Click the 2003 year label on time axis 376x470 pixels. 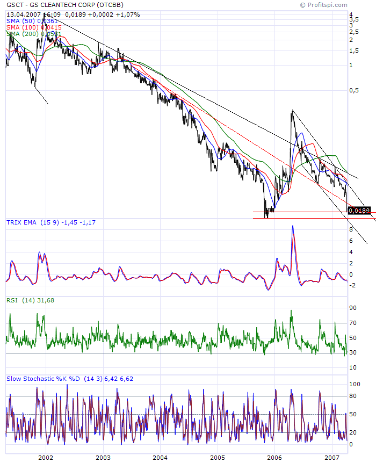coord(103,458)
